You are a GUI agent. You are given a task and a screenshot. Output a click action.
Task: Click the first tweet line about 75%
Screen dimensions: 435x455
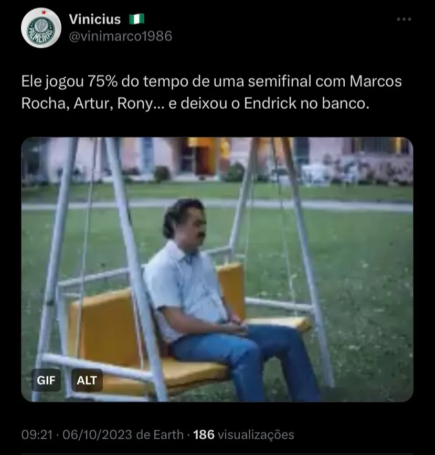click(211, 81)
